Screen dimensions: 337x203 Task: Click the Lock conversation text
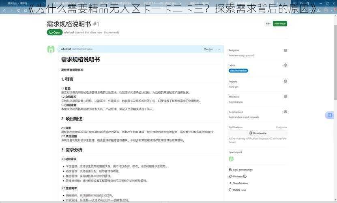click(x=243, y=170)
